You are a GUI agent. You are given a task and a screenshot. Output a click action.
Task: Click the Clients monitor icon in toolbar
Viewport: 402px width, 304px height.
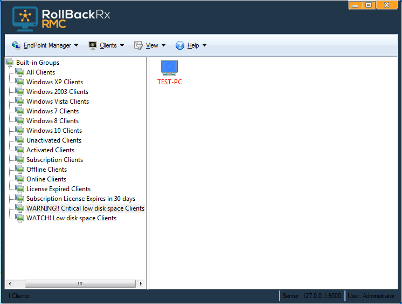coord(93,45)
